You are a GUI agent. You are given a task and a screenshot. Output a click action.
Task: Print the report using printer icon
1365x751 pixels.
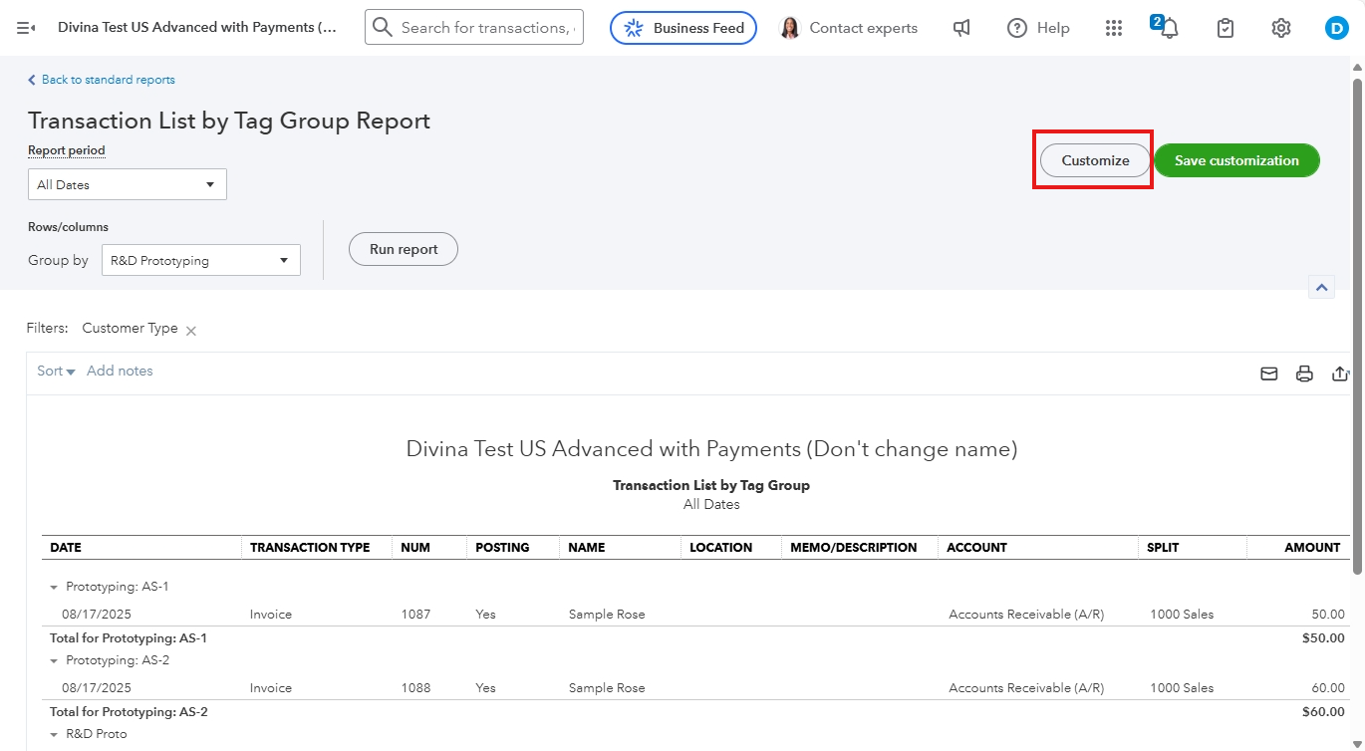1304,374
